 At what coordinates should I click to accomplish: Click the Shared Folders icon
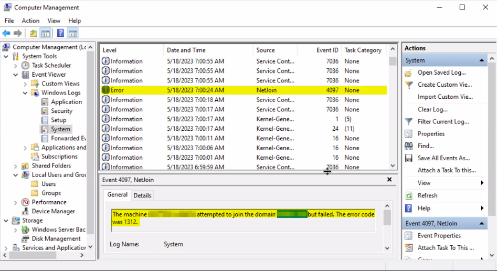25,165
